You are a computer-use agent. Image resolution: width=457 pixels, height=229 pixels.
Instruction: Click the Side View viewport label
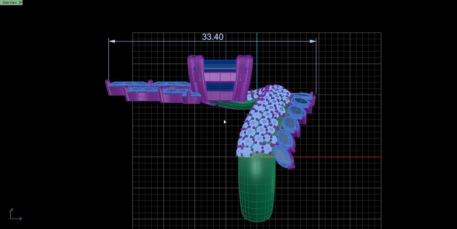tap(9, 2)
